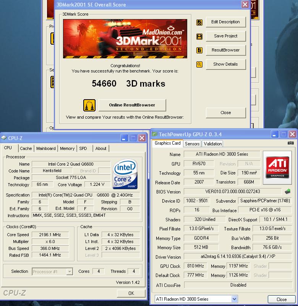Screen dimensions: 298x306
Task: Minimize the GPU-Z window
Action: 274,134
